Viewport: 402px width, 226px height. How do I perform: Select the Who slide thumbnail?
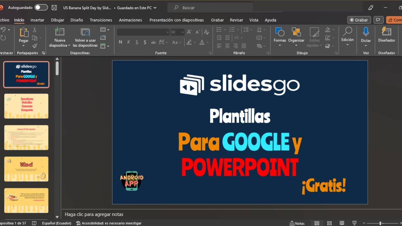[x=26, y=169]
